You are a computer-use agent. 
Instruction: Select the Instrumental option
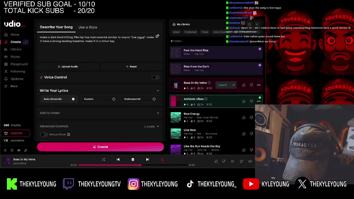(x=140, y=99)
